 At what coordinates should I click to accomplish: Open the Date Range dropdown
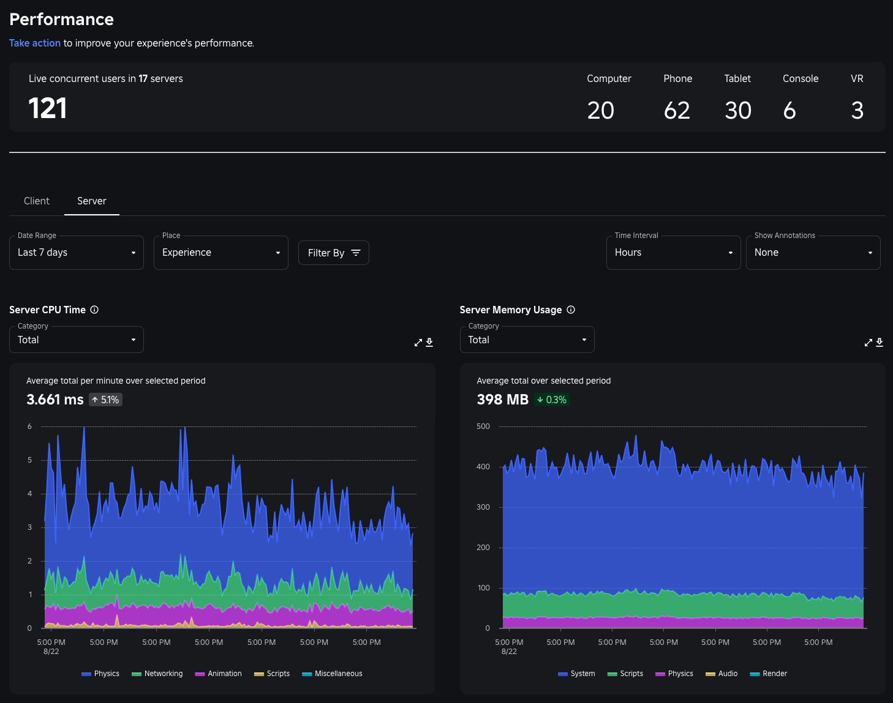tap(76, 252)
